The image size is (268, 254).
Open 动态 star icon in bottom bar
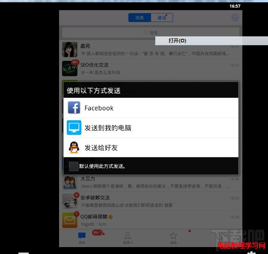174,236
